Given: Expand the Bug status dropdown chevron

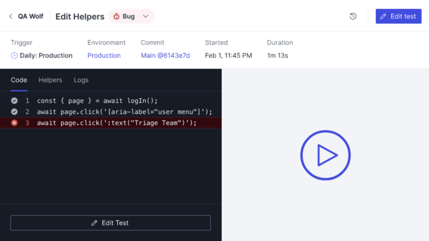Looking at the screenshot, I should click(145, 16).
